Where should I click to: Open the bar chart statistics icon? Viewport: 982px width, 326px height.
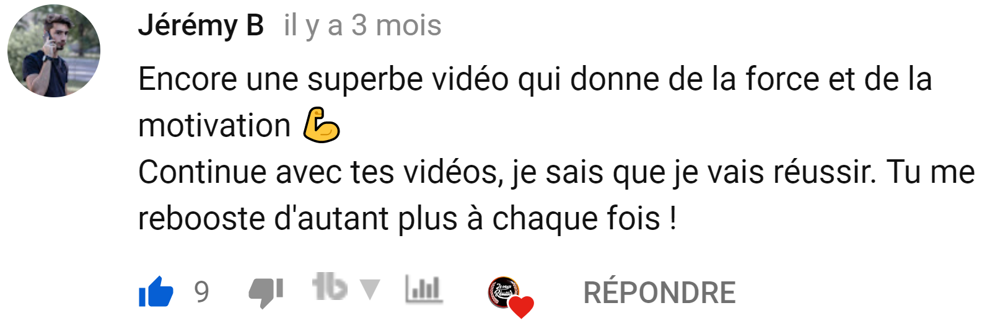(424, 289)
